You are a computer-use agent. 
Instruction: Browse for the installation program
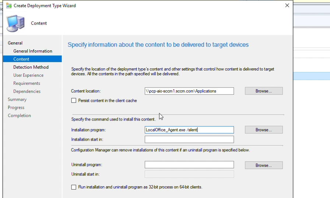coord(264,130)
